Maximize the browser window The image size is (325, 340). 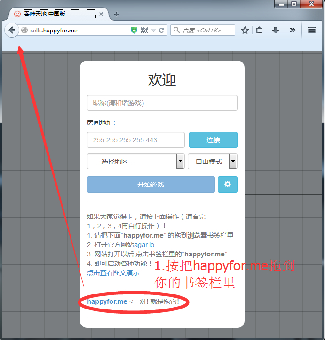294,4
